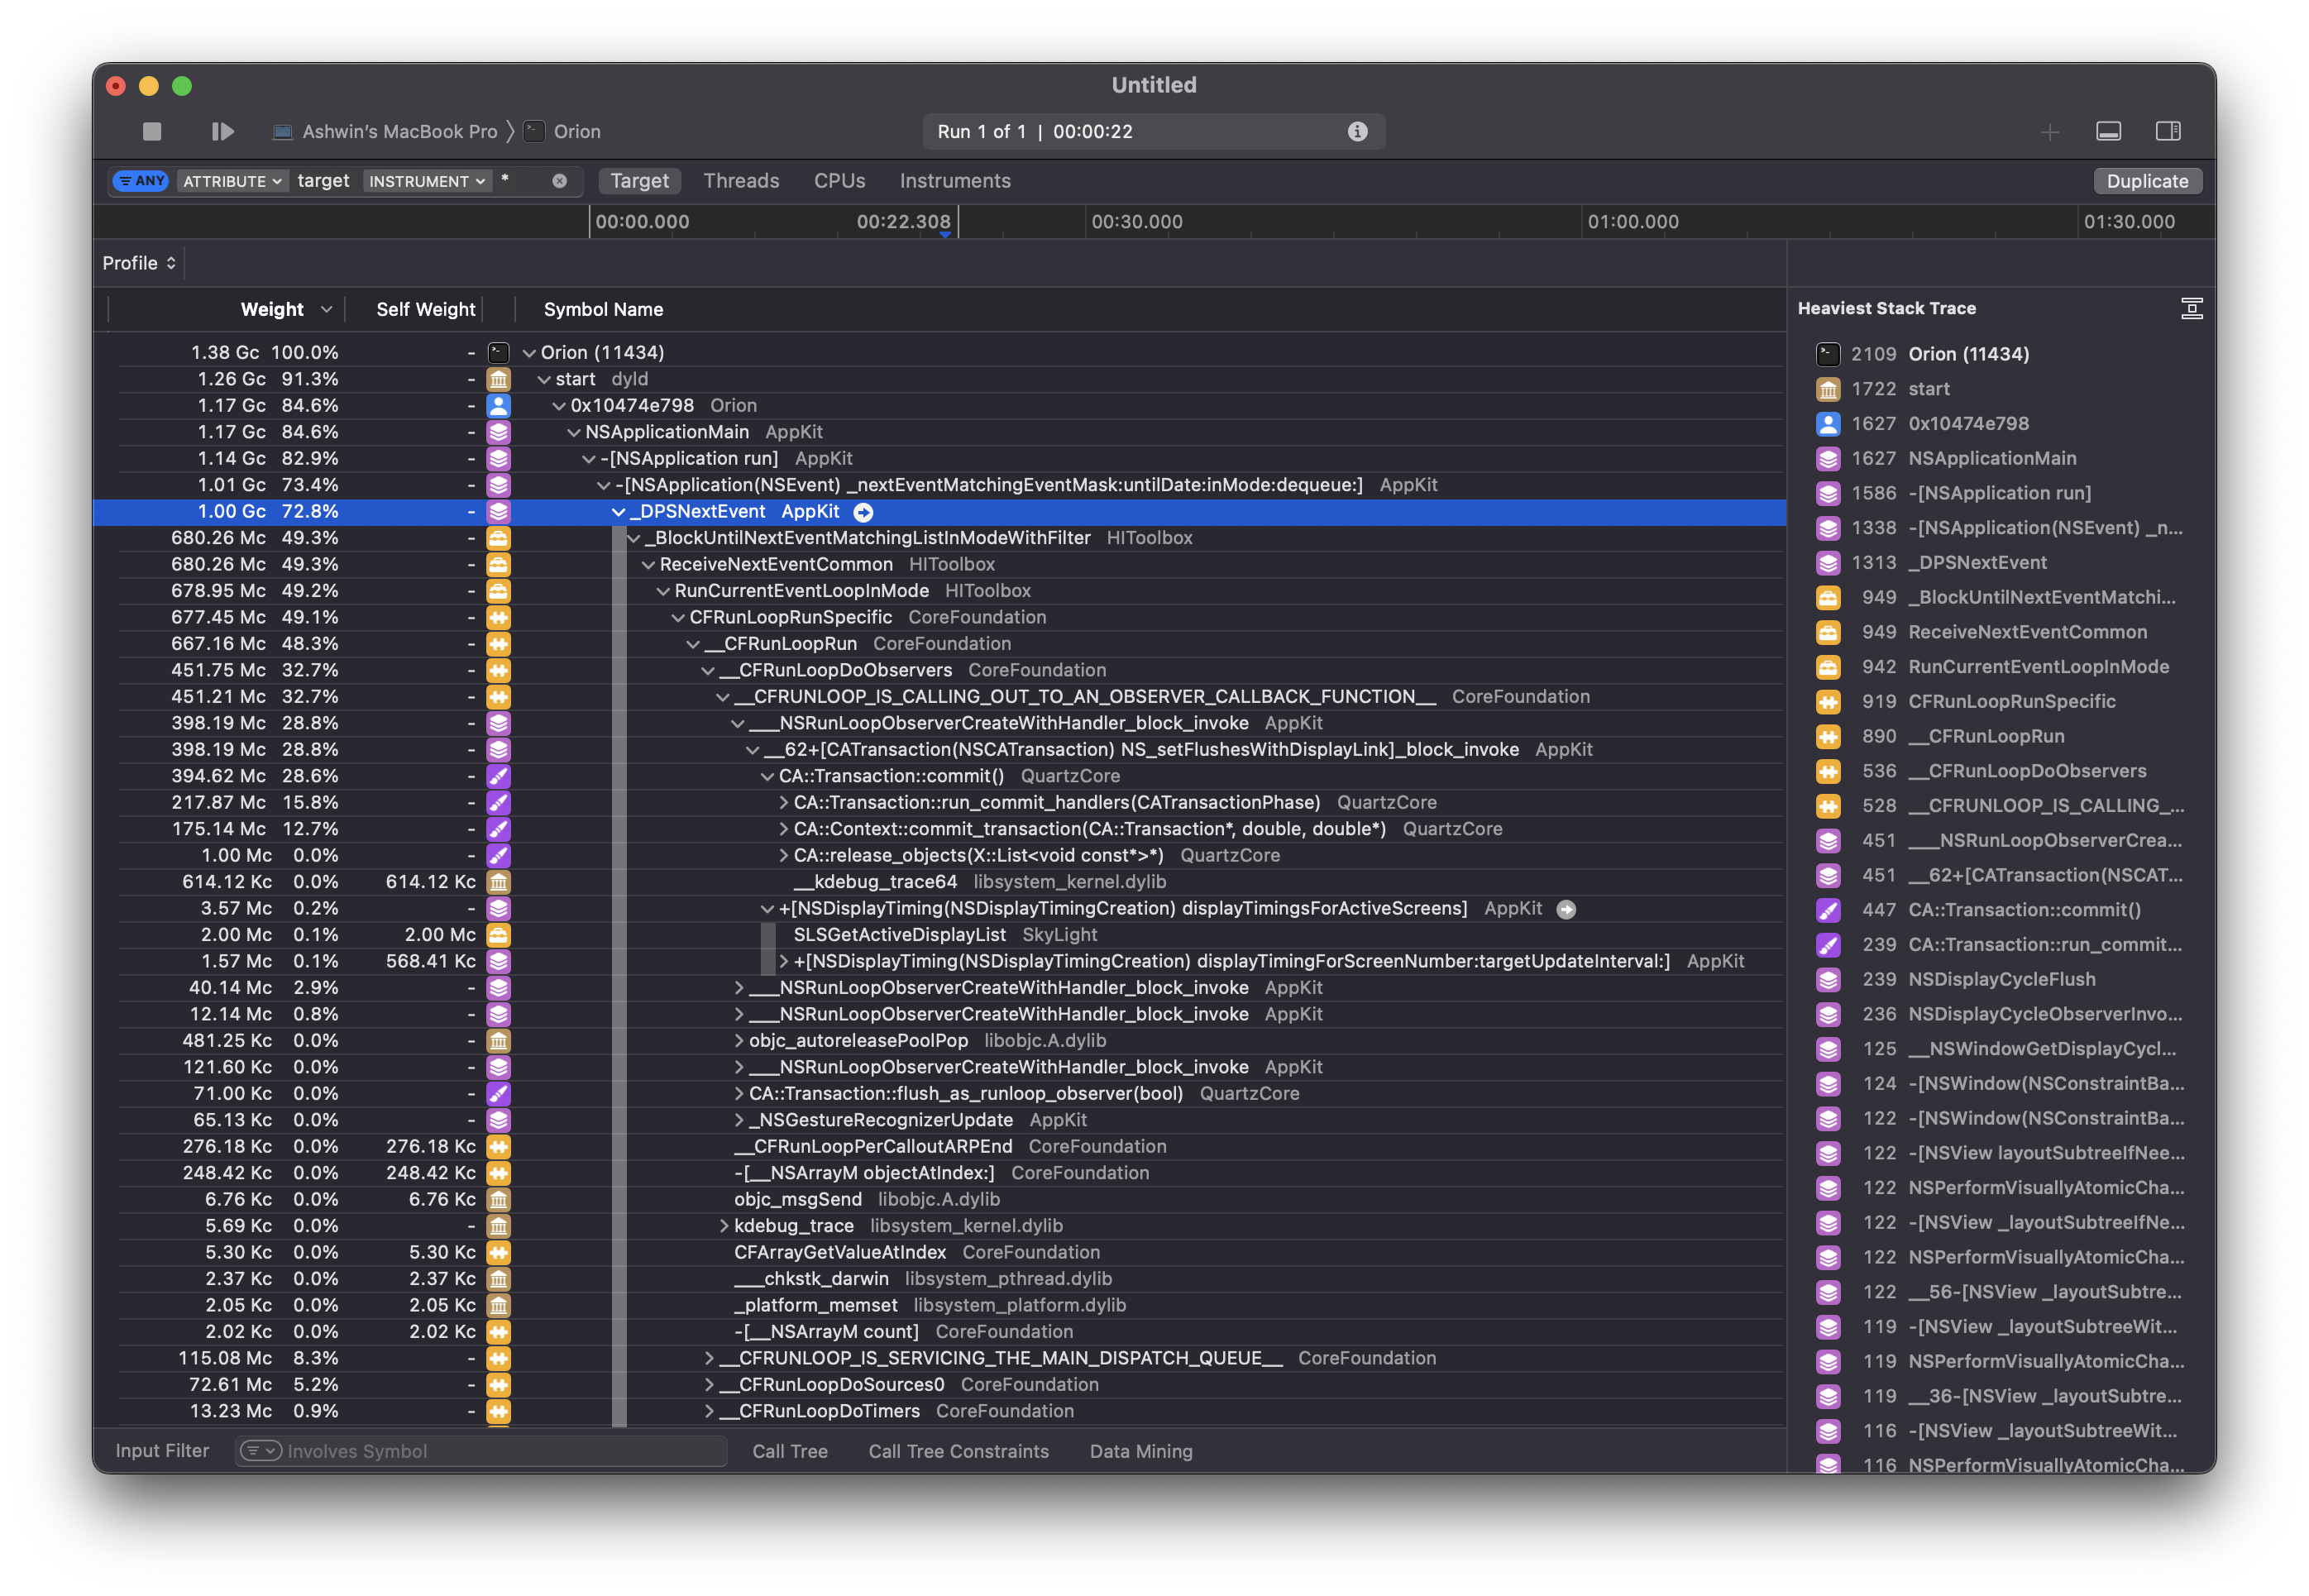Toggle the bottom pane visibility icon

coord(2109,130)
